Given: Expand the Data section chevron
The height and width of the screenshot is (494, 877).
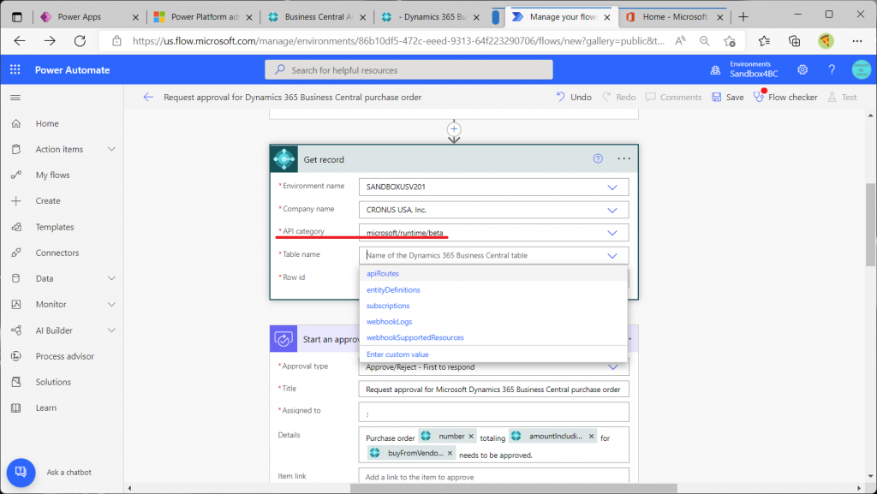Looking at the screenshot, I should [111, 278].
